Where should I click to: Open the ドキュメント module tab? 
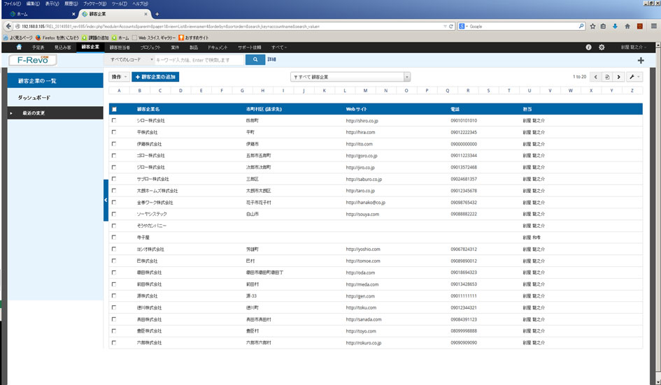point(218,48)
